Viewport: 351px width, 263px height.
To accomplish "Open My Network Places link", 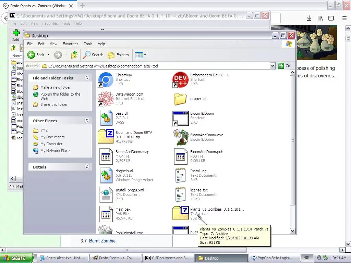I will 56,151.
